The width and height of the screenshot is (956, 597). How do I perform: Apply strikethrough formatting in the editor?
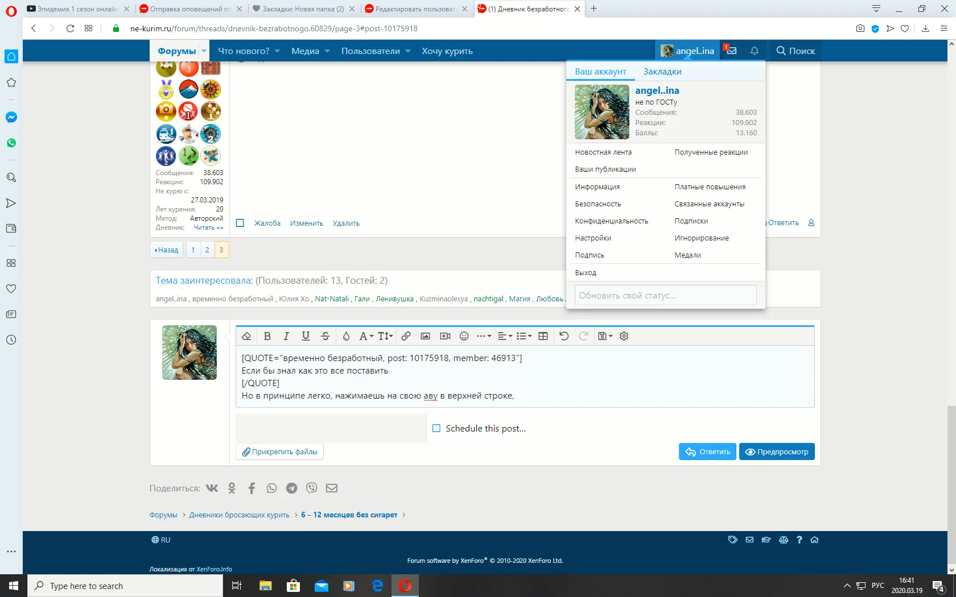click(325, 336)
